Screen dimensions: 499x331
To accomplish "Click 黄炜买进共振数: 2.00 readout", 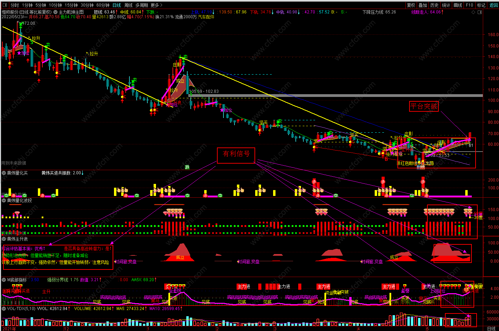I will [62, 173].
